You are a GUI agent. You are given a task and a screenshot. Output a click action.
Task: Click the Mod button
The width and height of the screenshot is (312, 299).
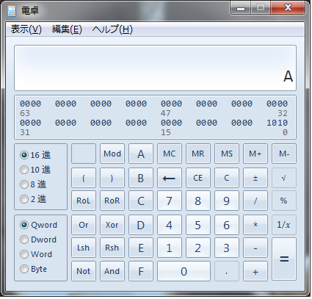[112, 154]
